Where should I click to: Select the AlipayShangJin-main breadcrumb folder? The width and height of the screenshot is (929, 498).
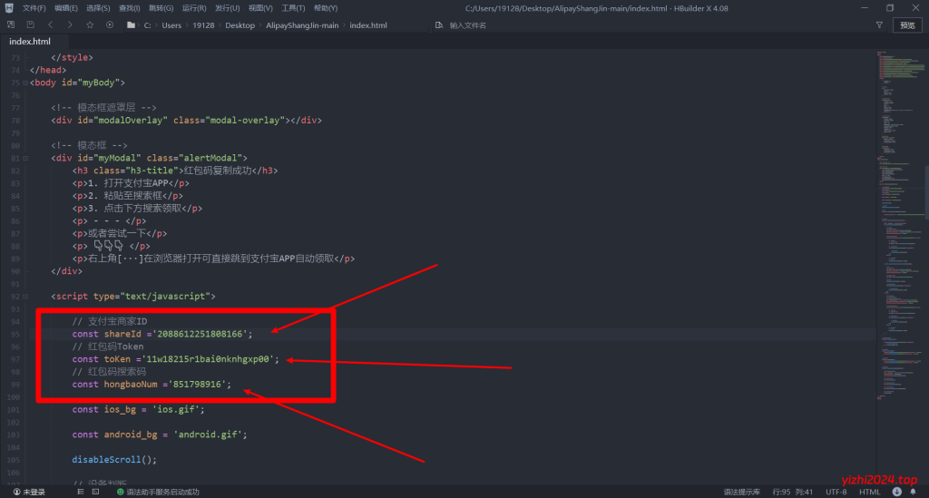coord(304,25)
